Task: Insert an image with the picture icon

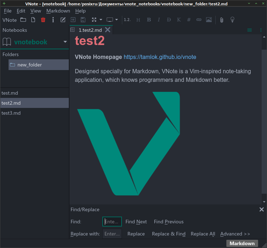Action: coord(209,20)
